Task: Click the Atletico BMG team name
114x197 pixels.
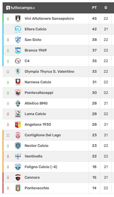Action: (36, 103)
